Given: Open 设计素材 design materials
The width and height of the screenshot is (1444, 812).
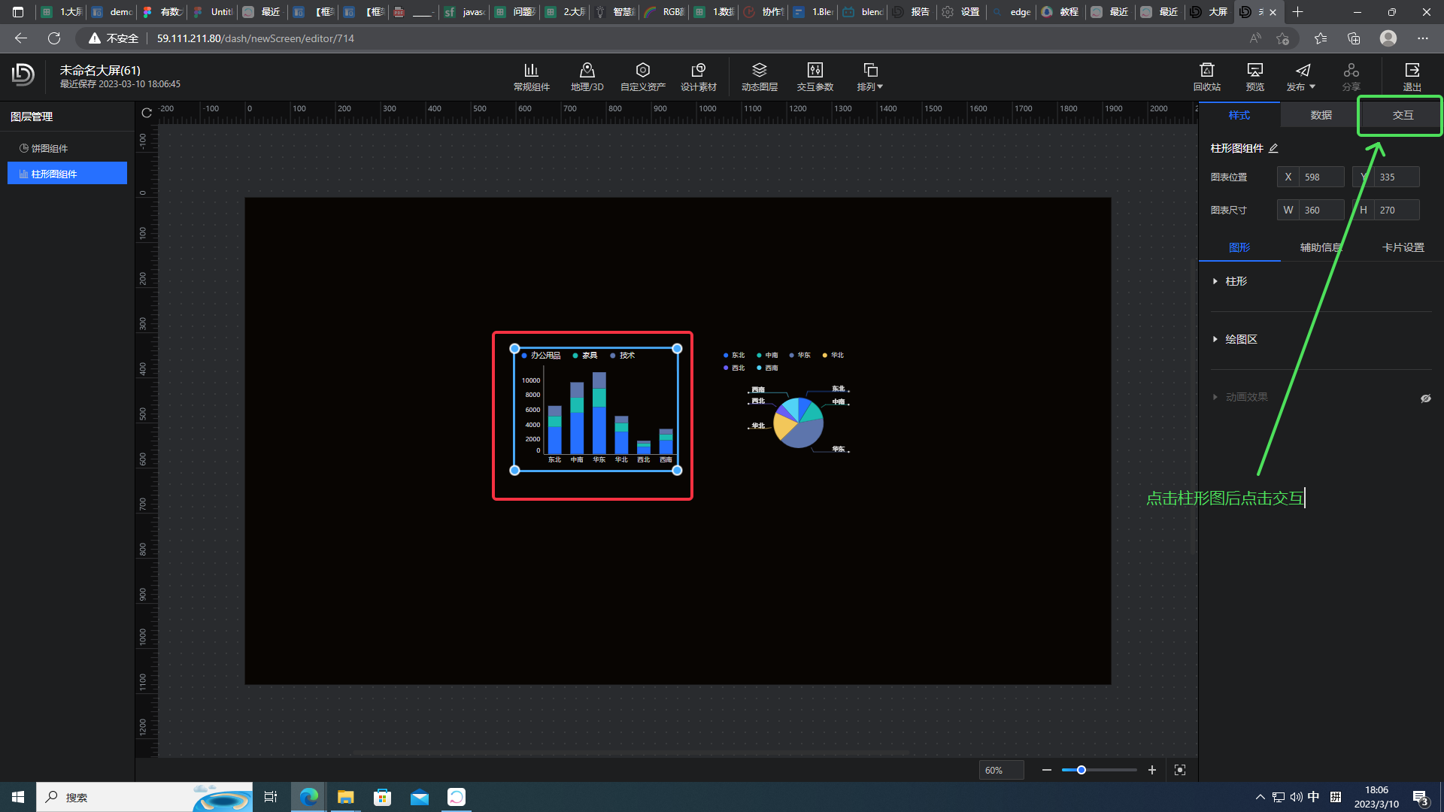Looking at the screenshot, I should (x=698, y=77).
